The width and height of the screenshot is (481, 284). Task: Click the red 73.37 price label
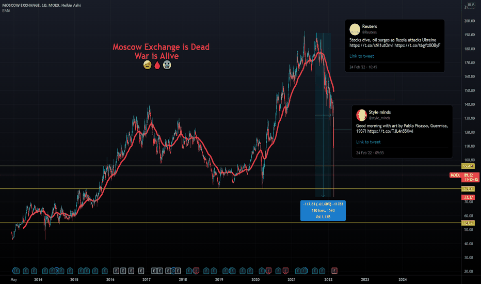(x=468, y=197)
